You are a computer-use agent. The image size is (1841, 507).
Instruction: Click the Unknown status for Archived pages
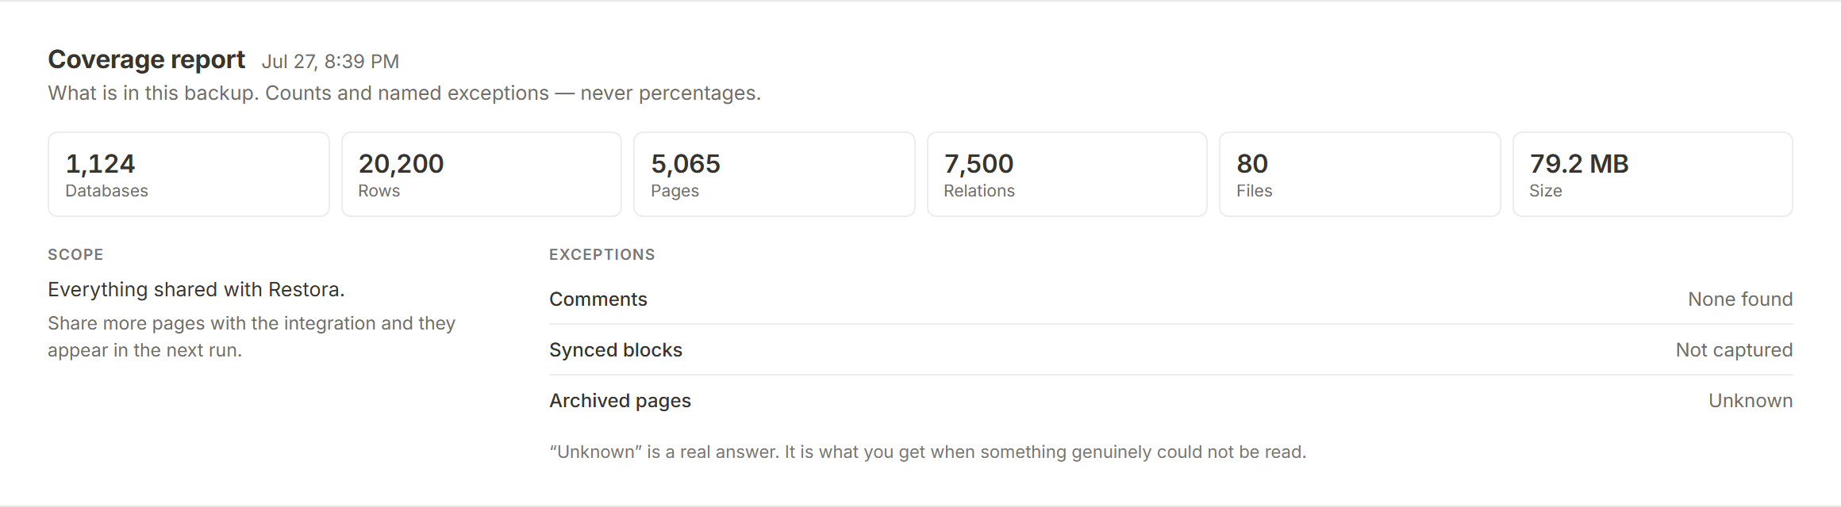point(1751,401)
